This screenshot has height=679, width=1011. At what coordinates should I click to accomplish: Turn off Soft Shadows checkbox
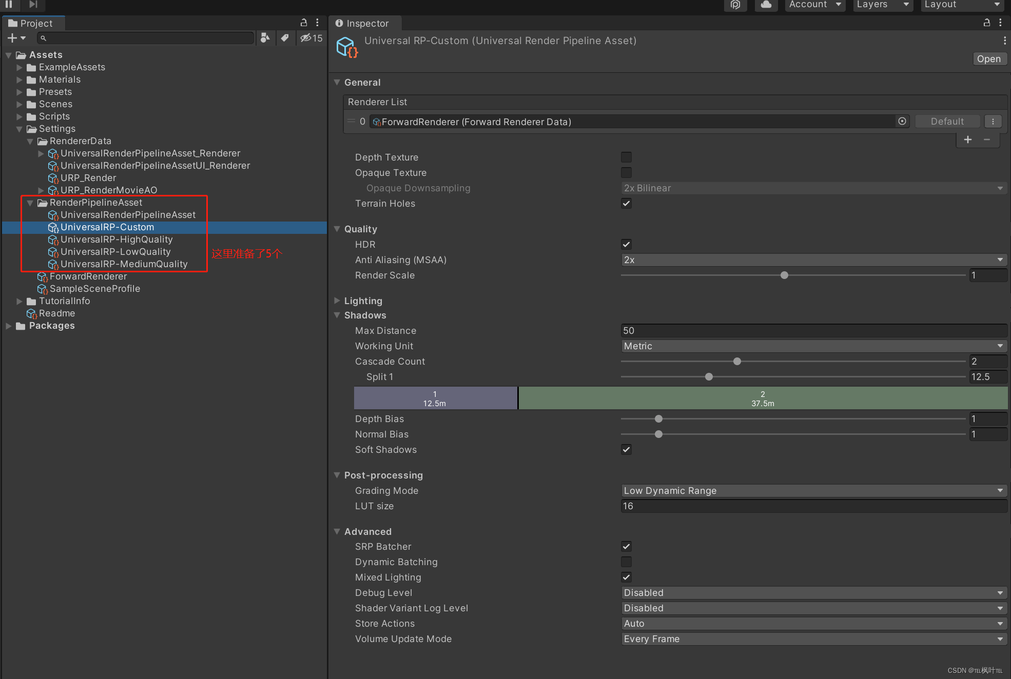coord(626,450)
